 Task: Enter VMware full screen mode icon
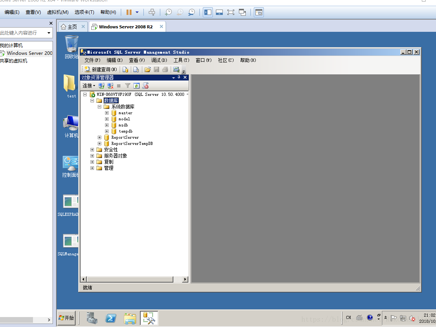[x=231, y=12]
